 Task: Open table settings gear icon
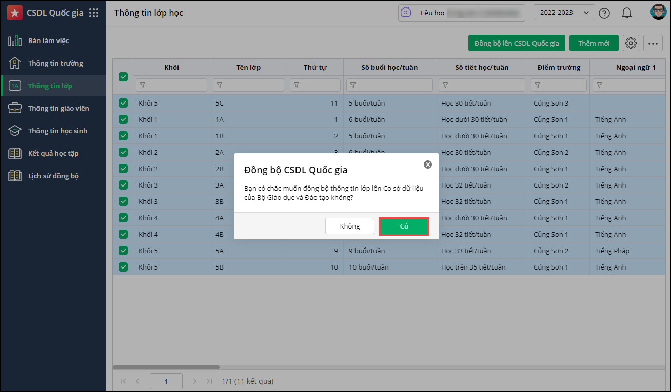pos(631,44)
